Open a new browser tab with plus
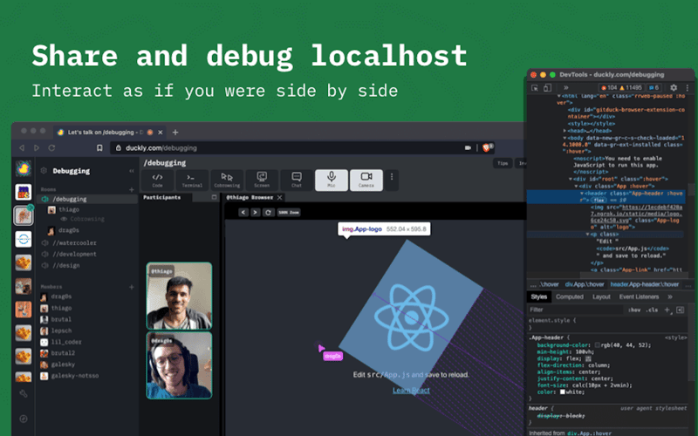This screenshot has width=698, height=436. tap(175, 133)
